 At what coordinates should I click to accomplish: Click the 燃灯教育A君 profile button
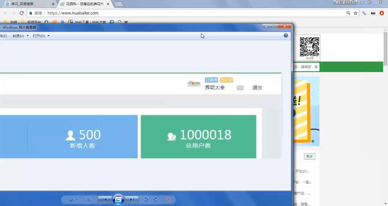click(x=345, y=2)
